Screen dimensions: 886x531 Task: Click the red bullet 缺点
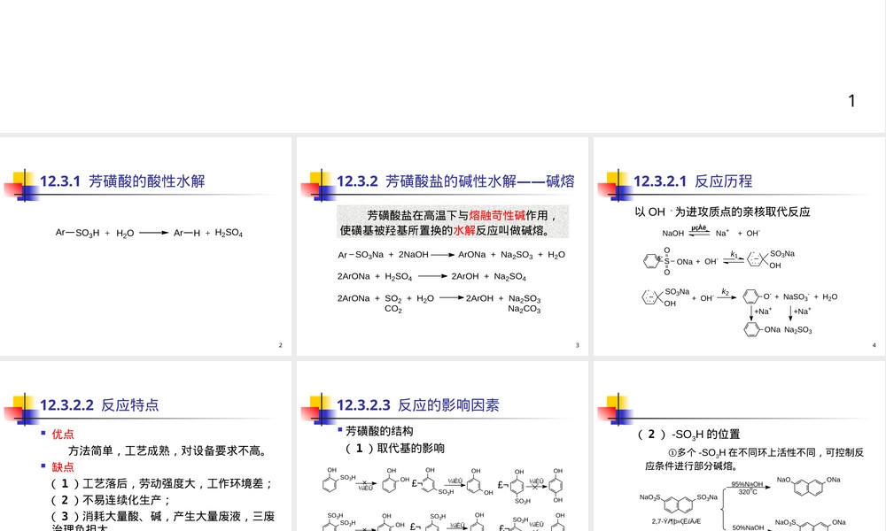[x=63, y=467]
